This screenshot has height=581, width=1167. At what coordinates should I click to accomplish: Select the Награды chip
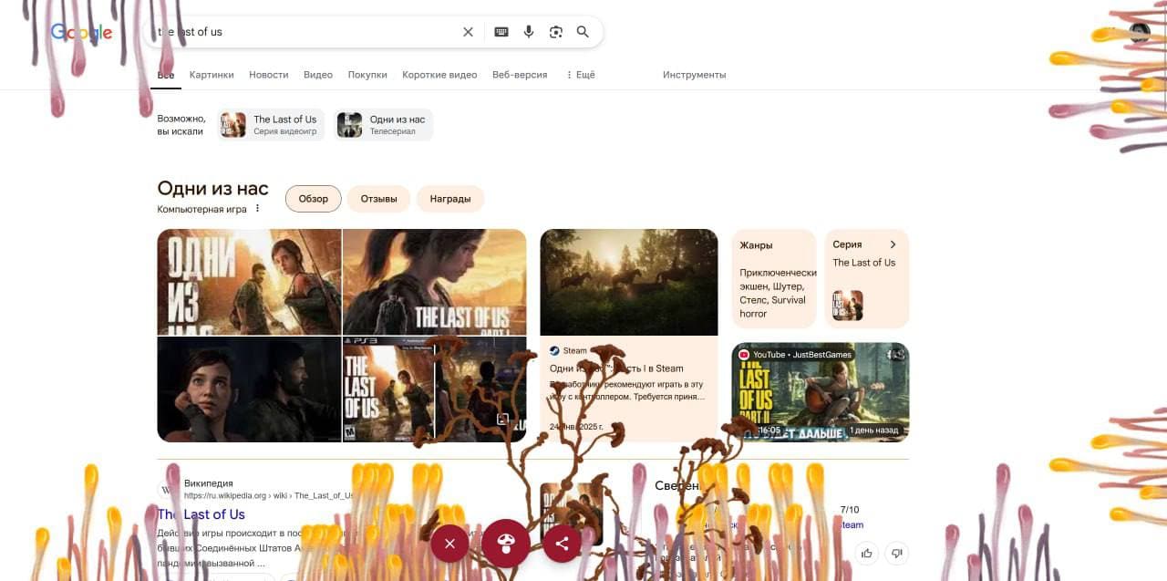pyautogui.click(x=450, y=199)
